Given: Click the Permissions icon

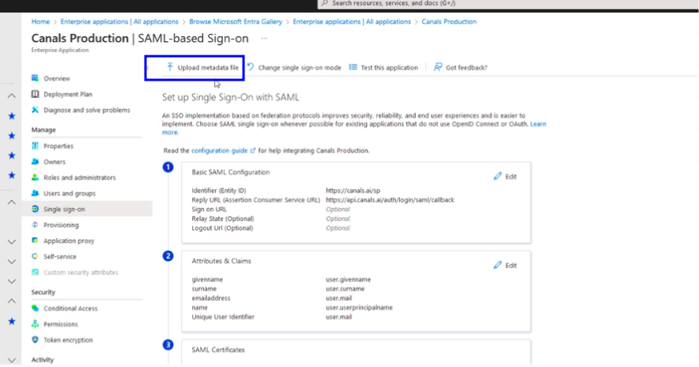Looking at the screenshot, I should point(35,324).
